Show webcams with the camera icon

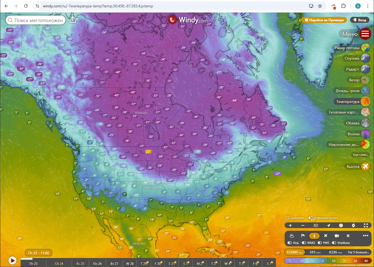337,236
